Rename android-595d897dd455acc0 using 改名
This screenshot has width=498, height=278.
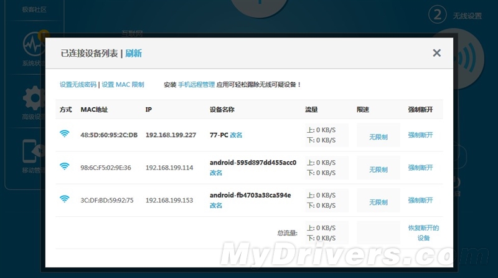pyautogui.click(x=216, y=173)
